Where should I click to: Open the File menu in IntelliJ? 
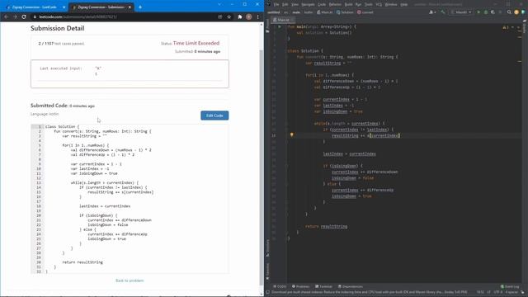[276, 4]
